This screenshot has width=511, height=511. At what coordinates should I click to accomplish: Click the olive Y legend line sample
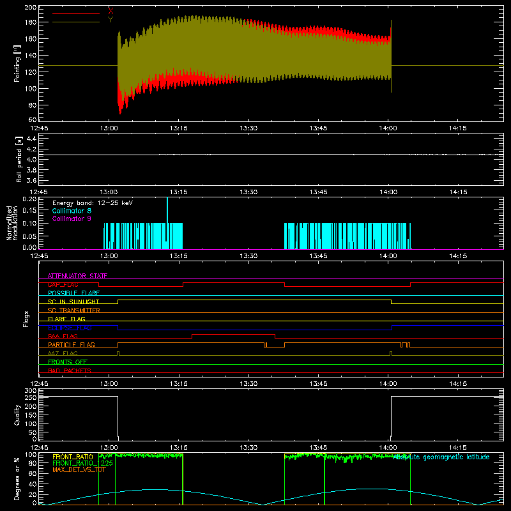point(76,22)
